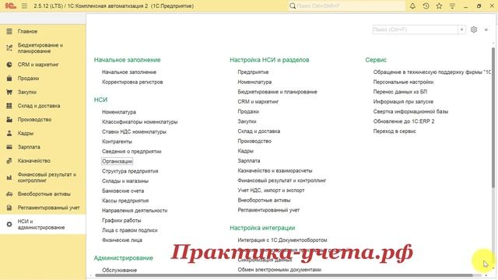Open Ставки НДС номенклатуры
The image size is (498, 280).
pyautogui.click(x=134, y=131)
